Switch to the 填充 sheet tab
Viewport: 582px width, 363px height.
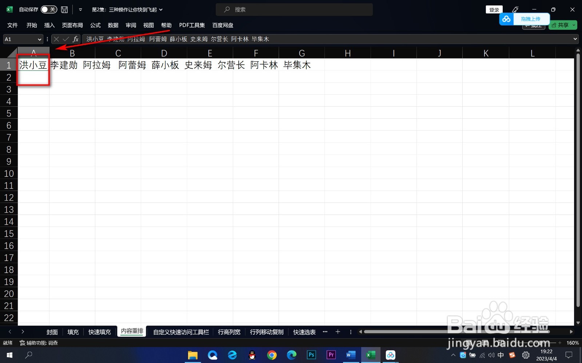click(73, 332)
